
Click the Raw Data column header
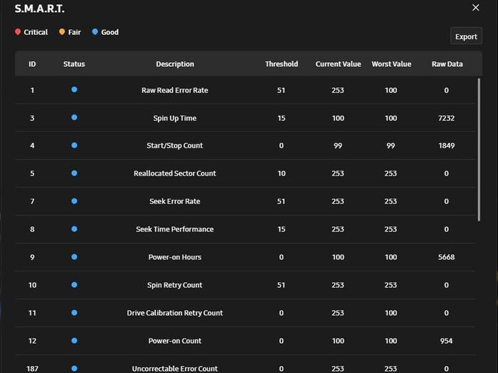click(447, 64)
